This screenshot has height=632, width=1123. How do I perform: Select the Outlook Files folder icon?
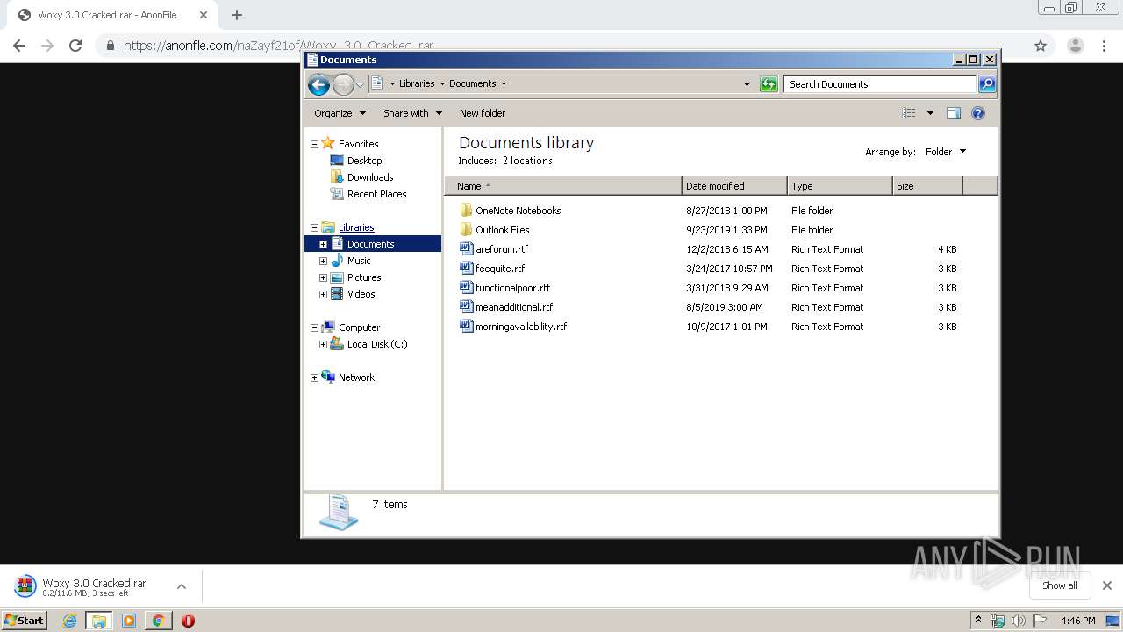point(467,230)
